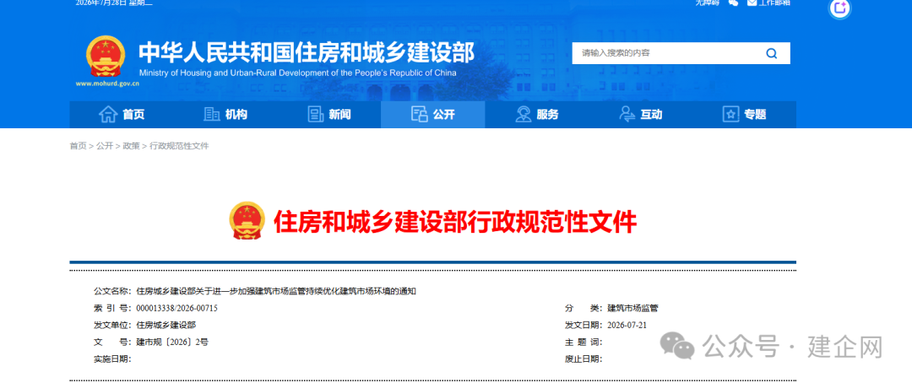Image resolution: width=912 pixels, height=383 pixels.
Task: Go to 行政规范性文件 in the breadcrumb
Action: click(x=179, y=146)
